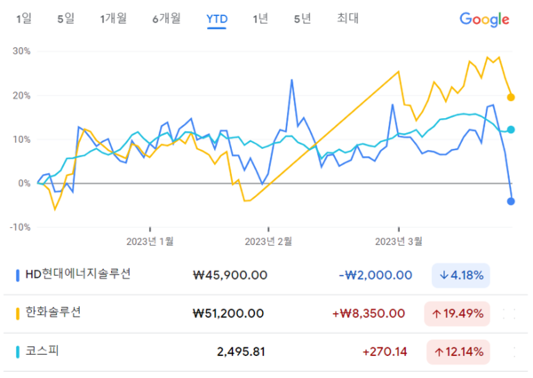Click the down 4.18% change badge

(460, 275)
